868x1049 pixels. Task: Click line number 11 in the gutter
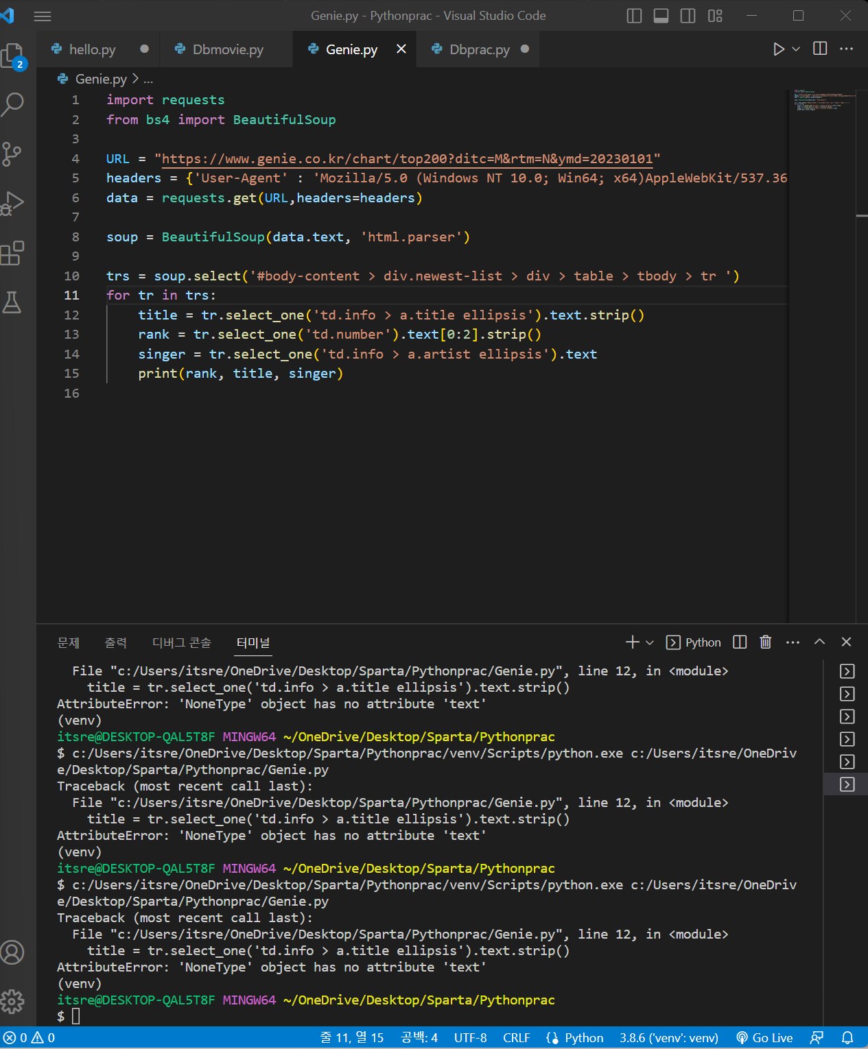click(x=71, y=296)
